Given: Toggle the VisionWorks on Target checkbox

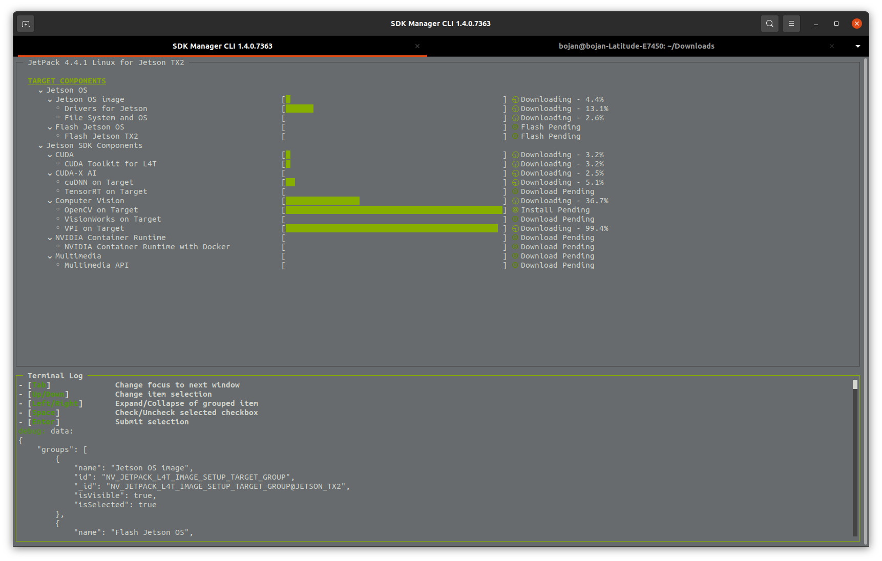Looking at the screenshot, I should pos(57,219).
